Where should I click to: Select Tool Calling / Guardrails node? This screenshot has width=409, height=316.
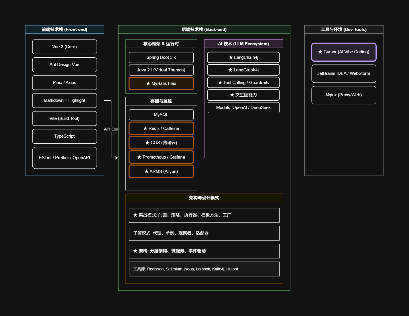click(243, 83)
